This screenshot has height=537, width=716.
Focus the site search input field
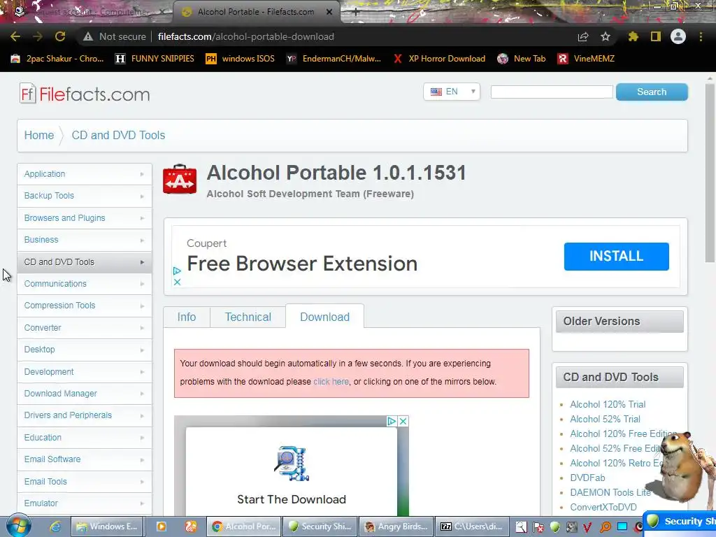[552, 92]
